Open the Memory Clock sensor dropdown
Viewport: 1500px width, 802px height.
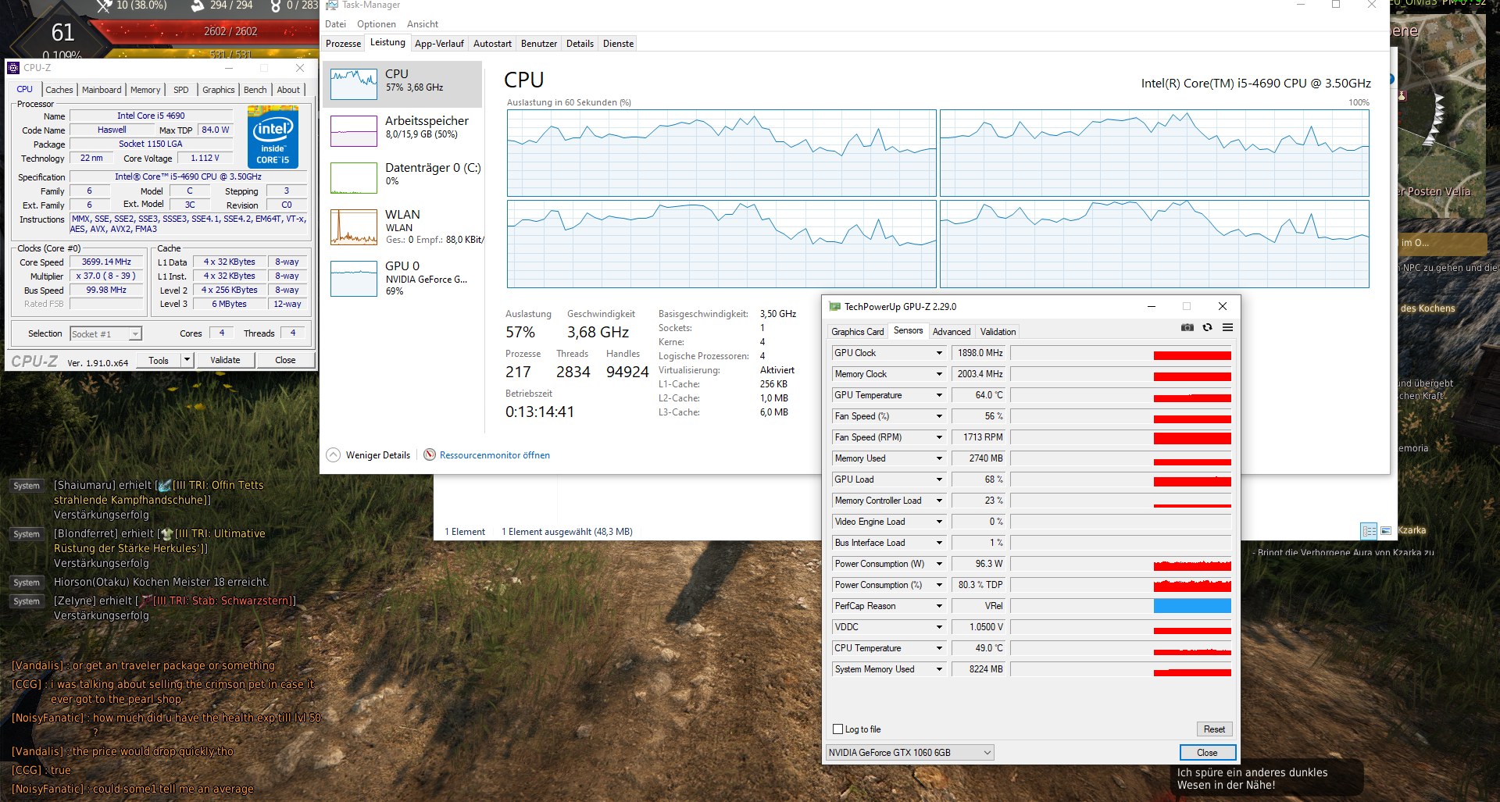pyautogui.click(x=939, y=374)
